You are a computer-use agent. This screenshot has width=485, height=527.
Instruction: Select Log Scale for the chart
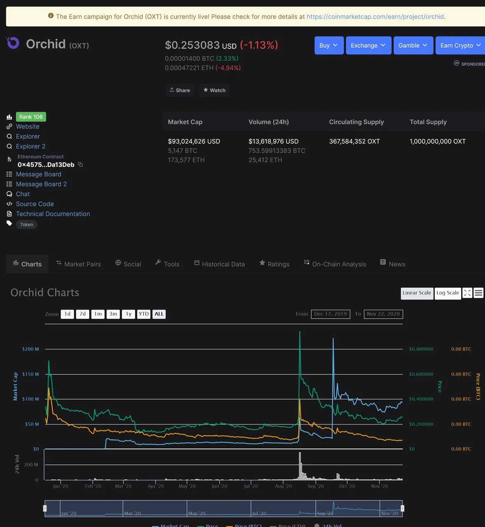448,293
